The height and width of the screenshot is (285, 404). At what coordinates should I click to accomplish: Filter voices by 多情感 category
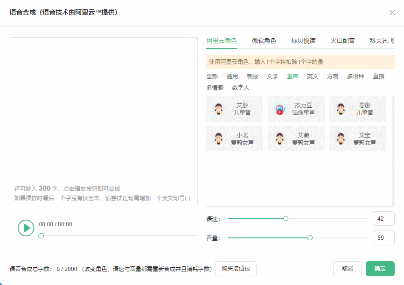coord(215,88)
